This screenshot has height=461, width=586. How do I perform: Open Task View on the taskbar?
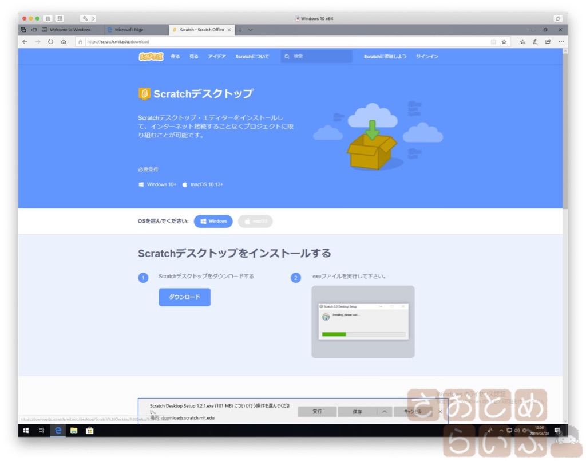pyautogui.click(x=41, y=430)
